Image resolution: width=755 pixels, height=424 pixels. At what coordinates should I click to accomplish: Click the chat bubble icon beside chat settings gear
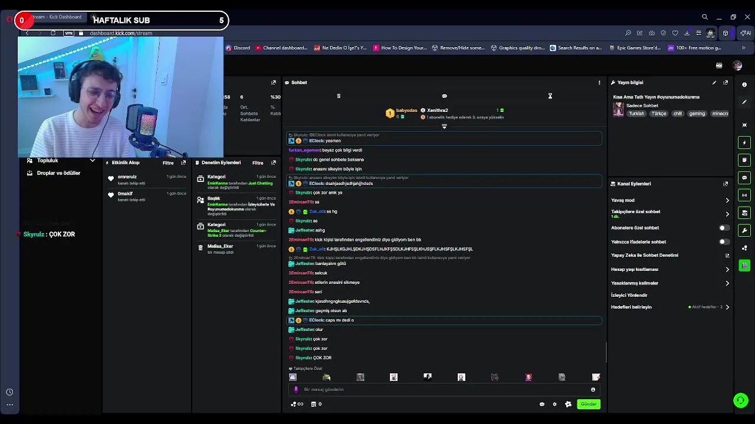[x=542, y=404]
